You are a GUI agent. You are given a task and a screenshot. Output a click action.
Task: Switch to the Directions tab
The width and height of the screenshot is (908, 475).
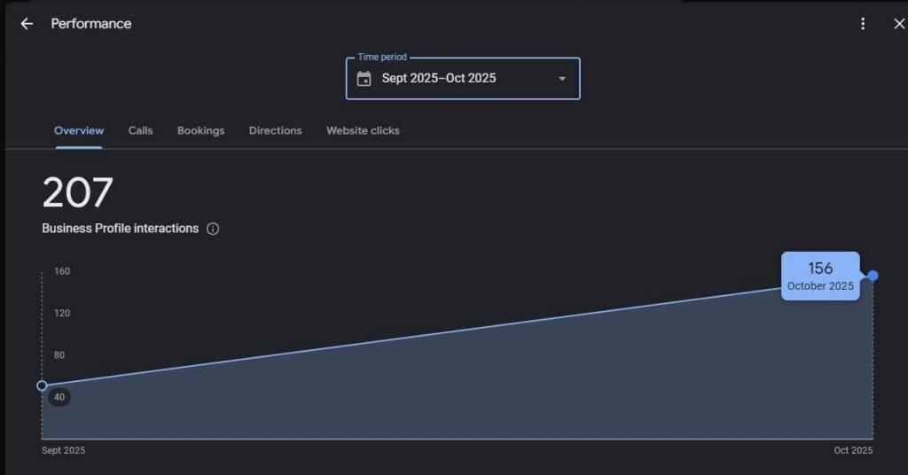click(x=275, y=130)
